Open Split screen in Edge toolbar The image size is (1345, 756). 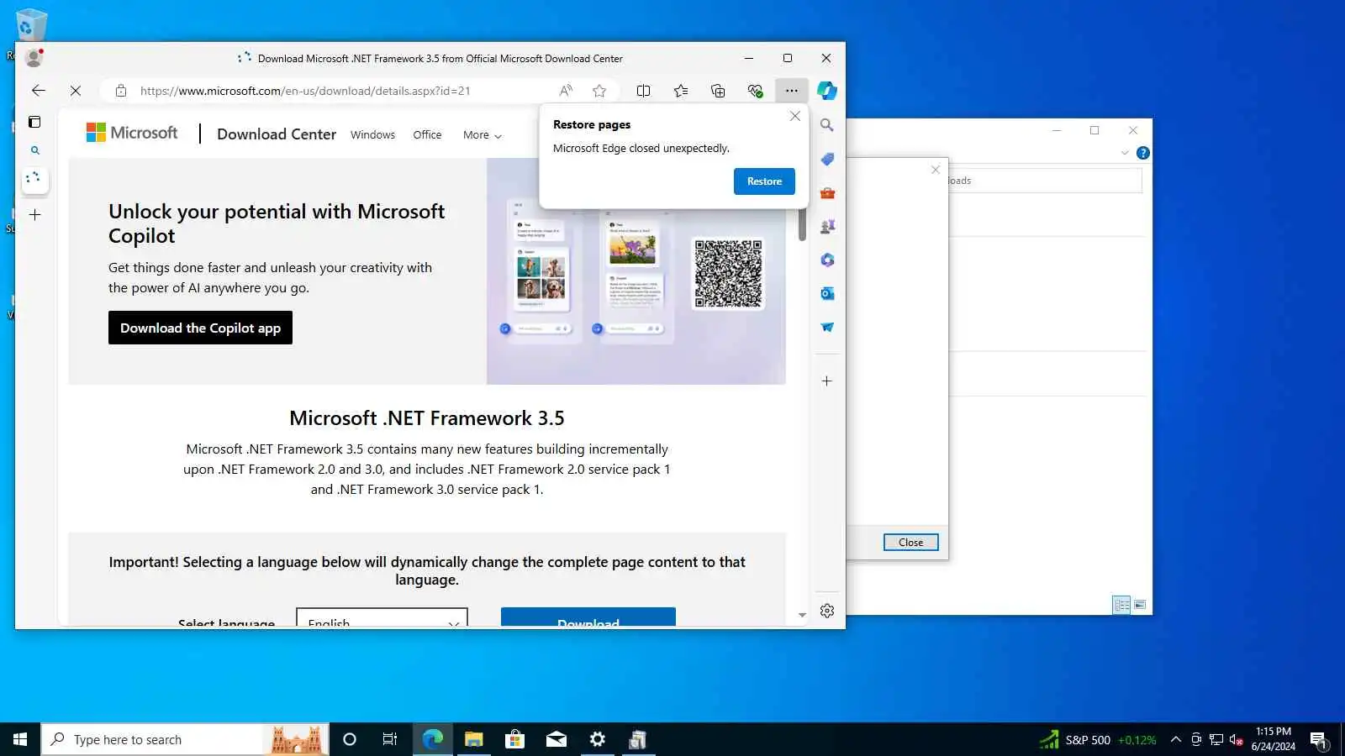click(x=644, y=91)
